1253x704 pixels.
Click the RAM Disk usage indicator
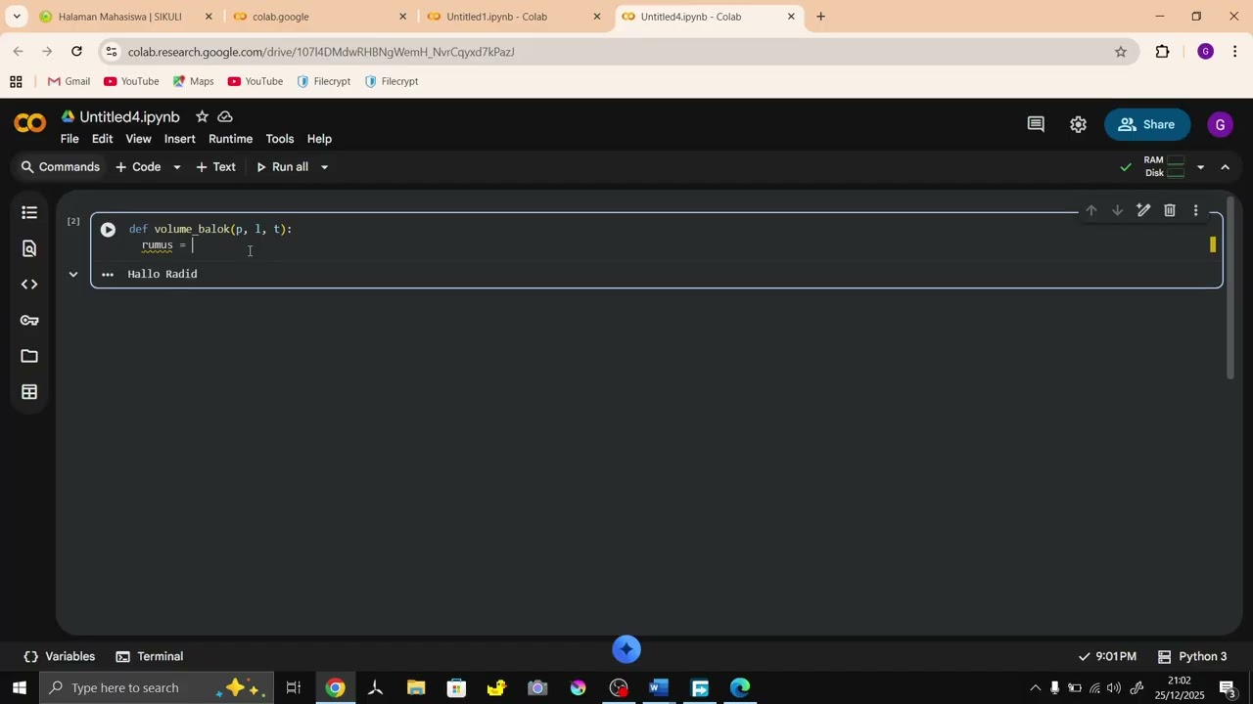point(1164,167)
